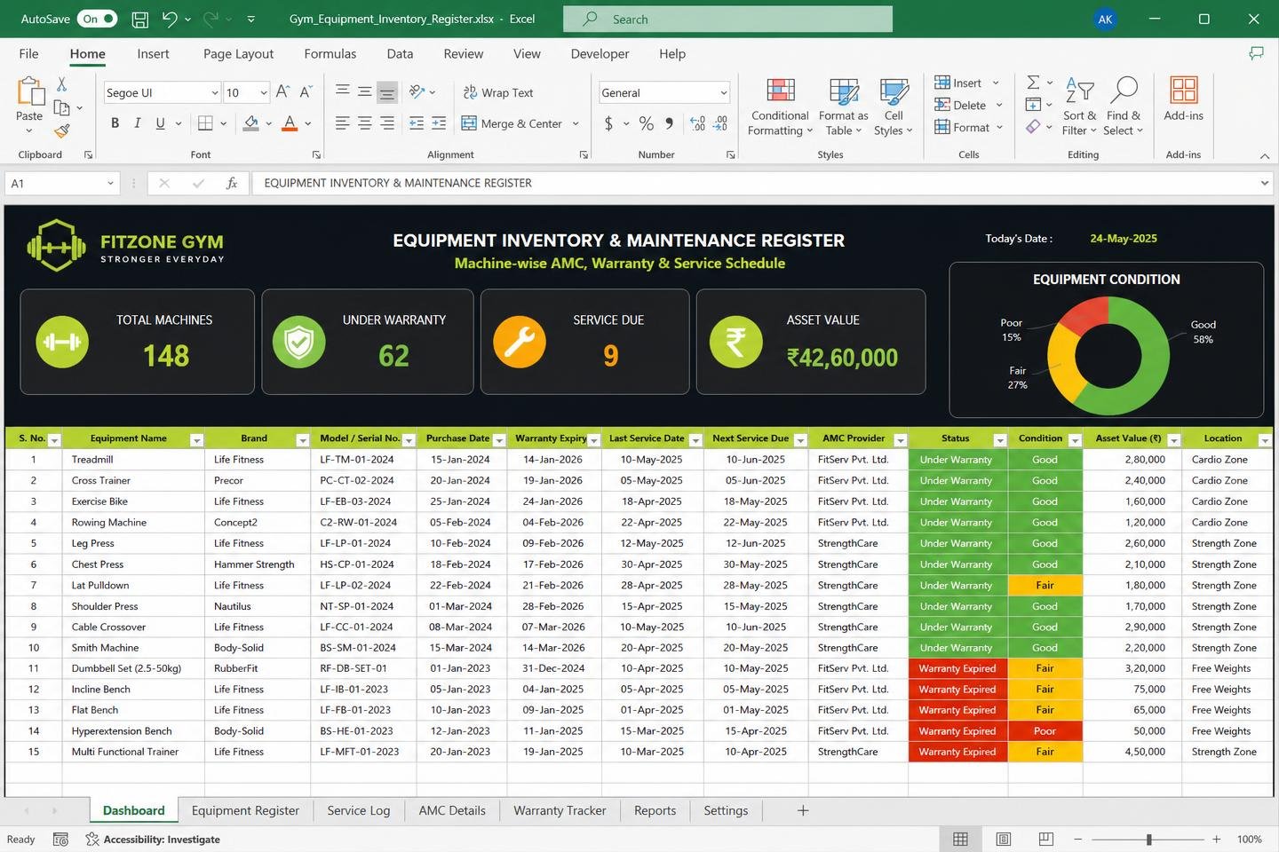The width and height of the screenshot is (1279, 852).
Task: Open the Merge & Center dropdown arrow
Action: [576, 123]
